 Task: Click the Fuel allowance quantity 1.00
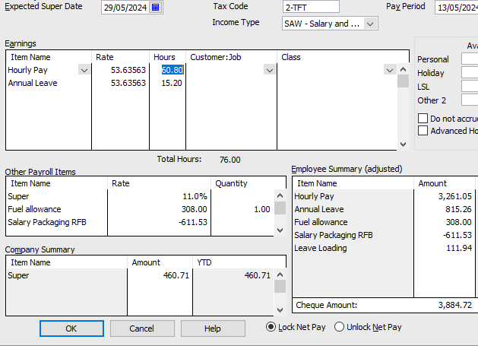click(262, 209)
